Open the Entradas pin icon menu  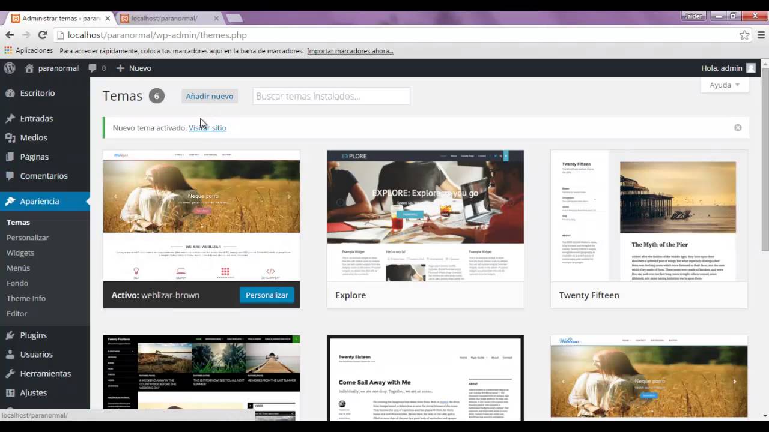37,118
